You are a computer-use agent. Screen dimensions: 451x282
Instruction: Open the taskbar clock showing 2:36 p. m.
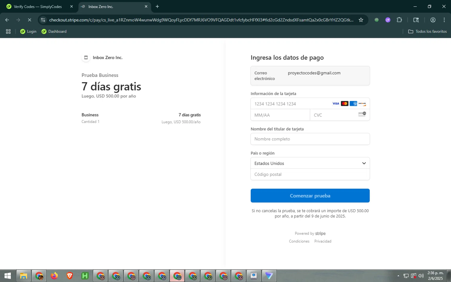click(x=435, y=276)
